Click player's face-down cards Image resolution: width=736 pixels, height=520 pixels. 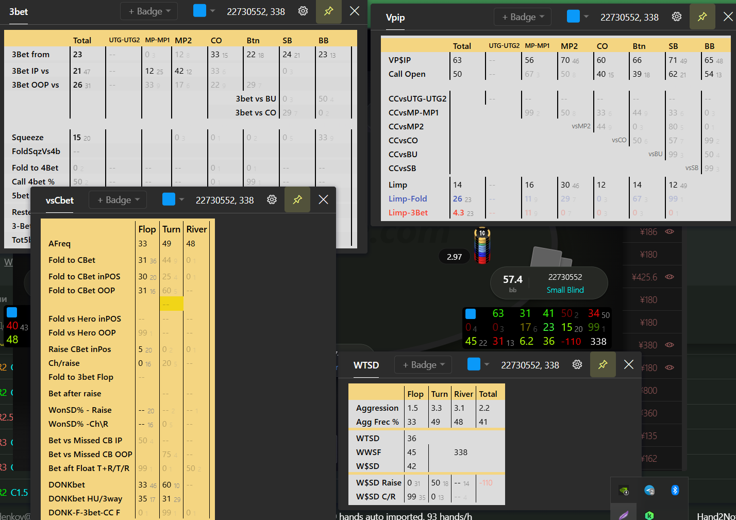[551, 257]
